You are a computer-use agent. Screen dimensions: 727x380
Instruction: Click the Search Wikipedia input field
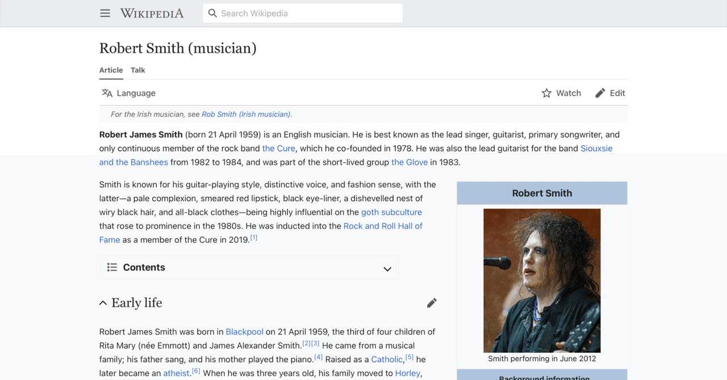click(x=303, y=13)
